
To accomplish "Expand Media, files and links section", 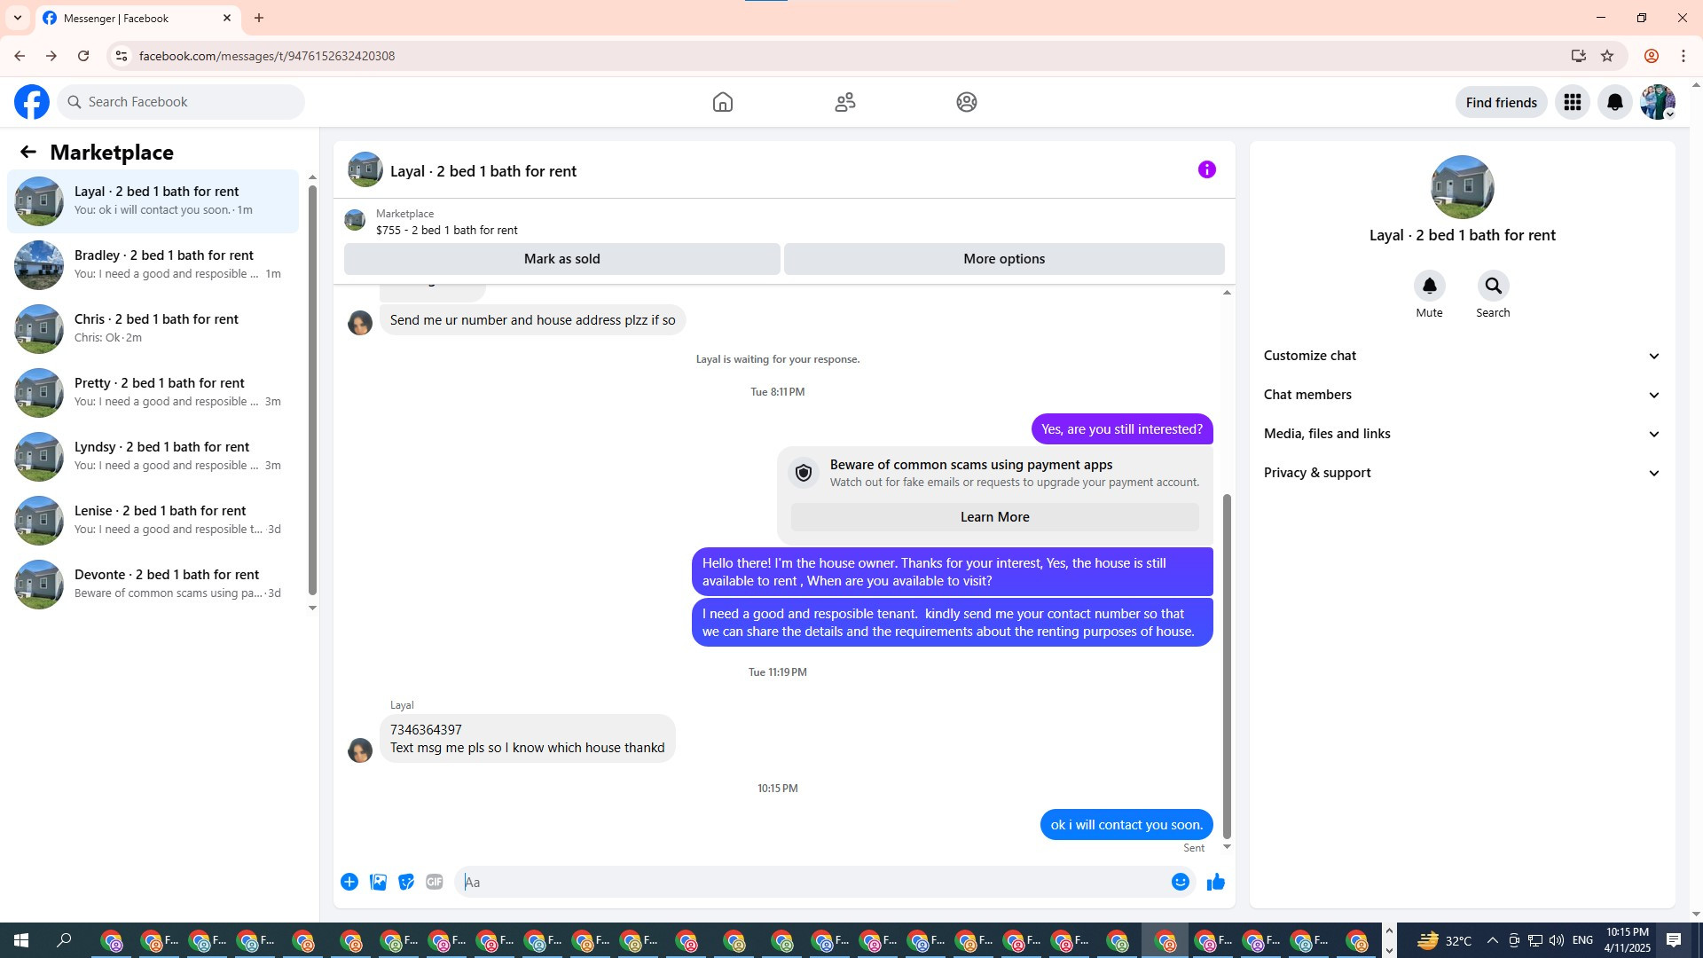I will pyautogui.click(x=1463, y=434).
